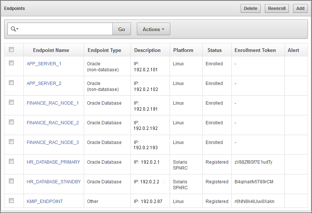Image resolution: width=312 pixels, height=213 pixels.
Task: Open the FINANCE_RAC_NODE_1 link
Action: [53, 103]
